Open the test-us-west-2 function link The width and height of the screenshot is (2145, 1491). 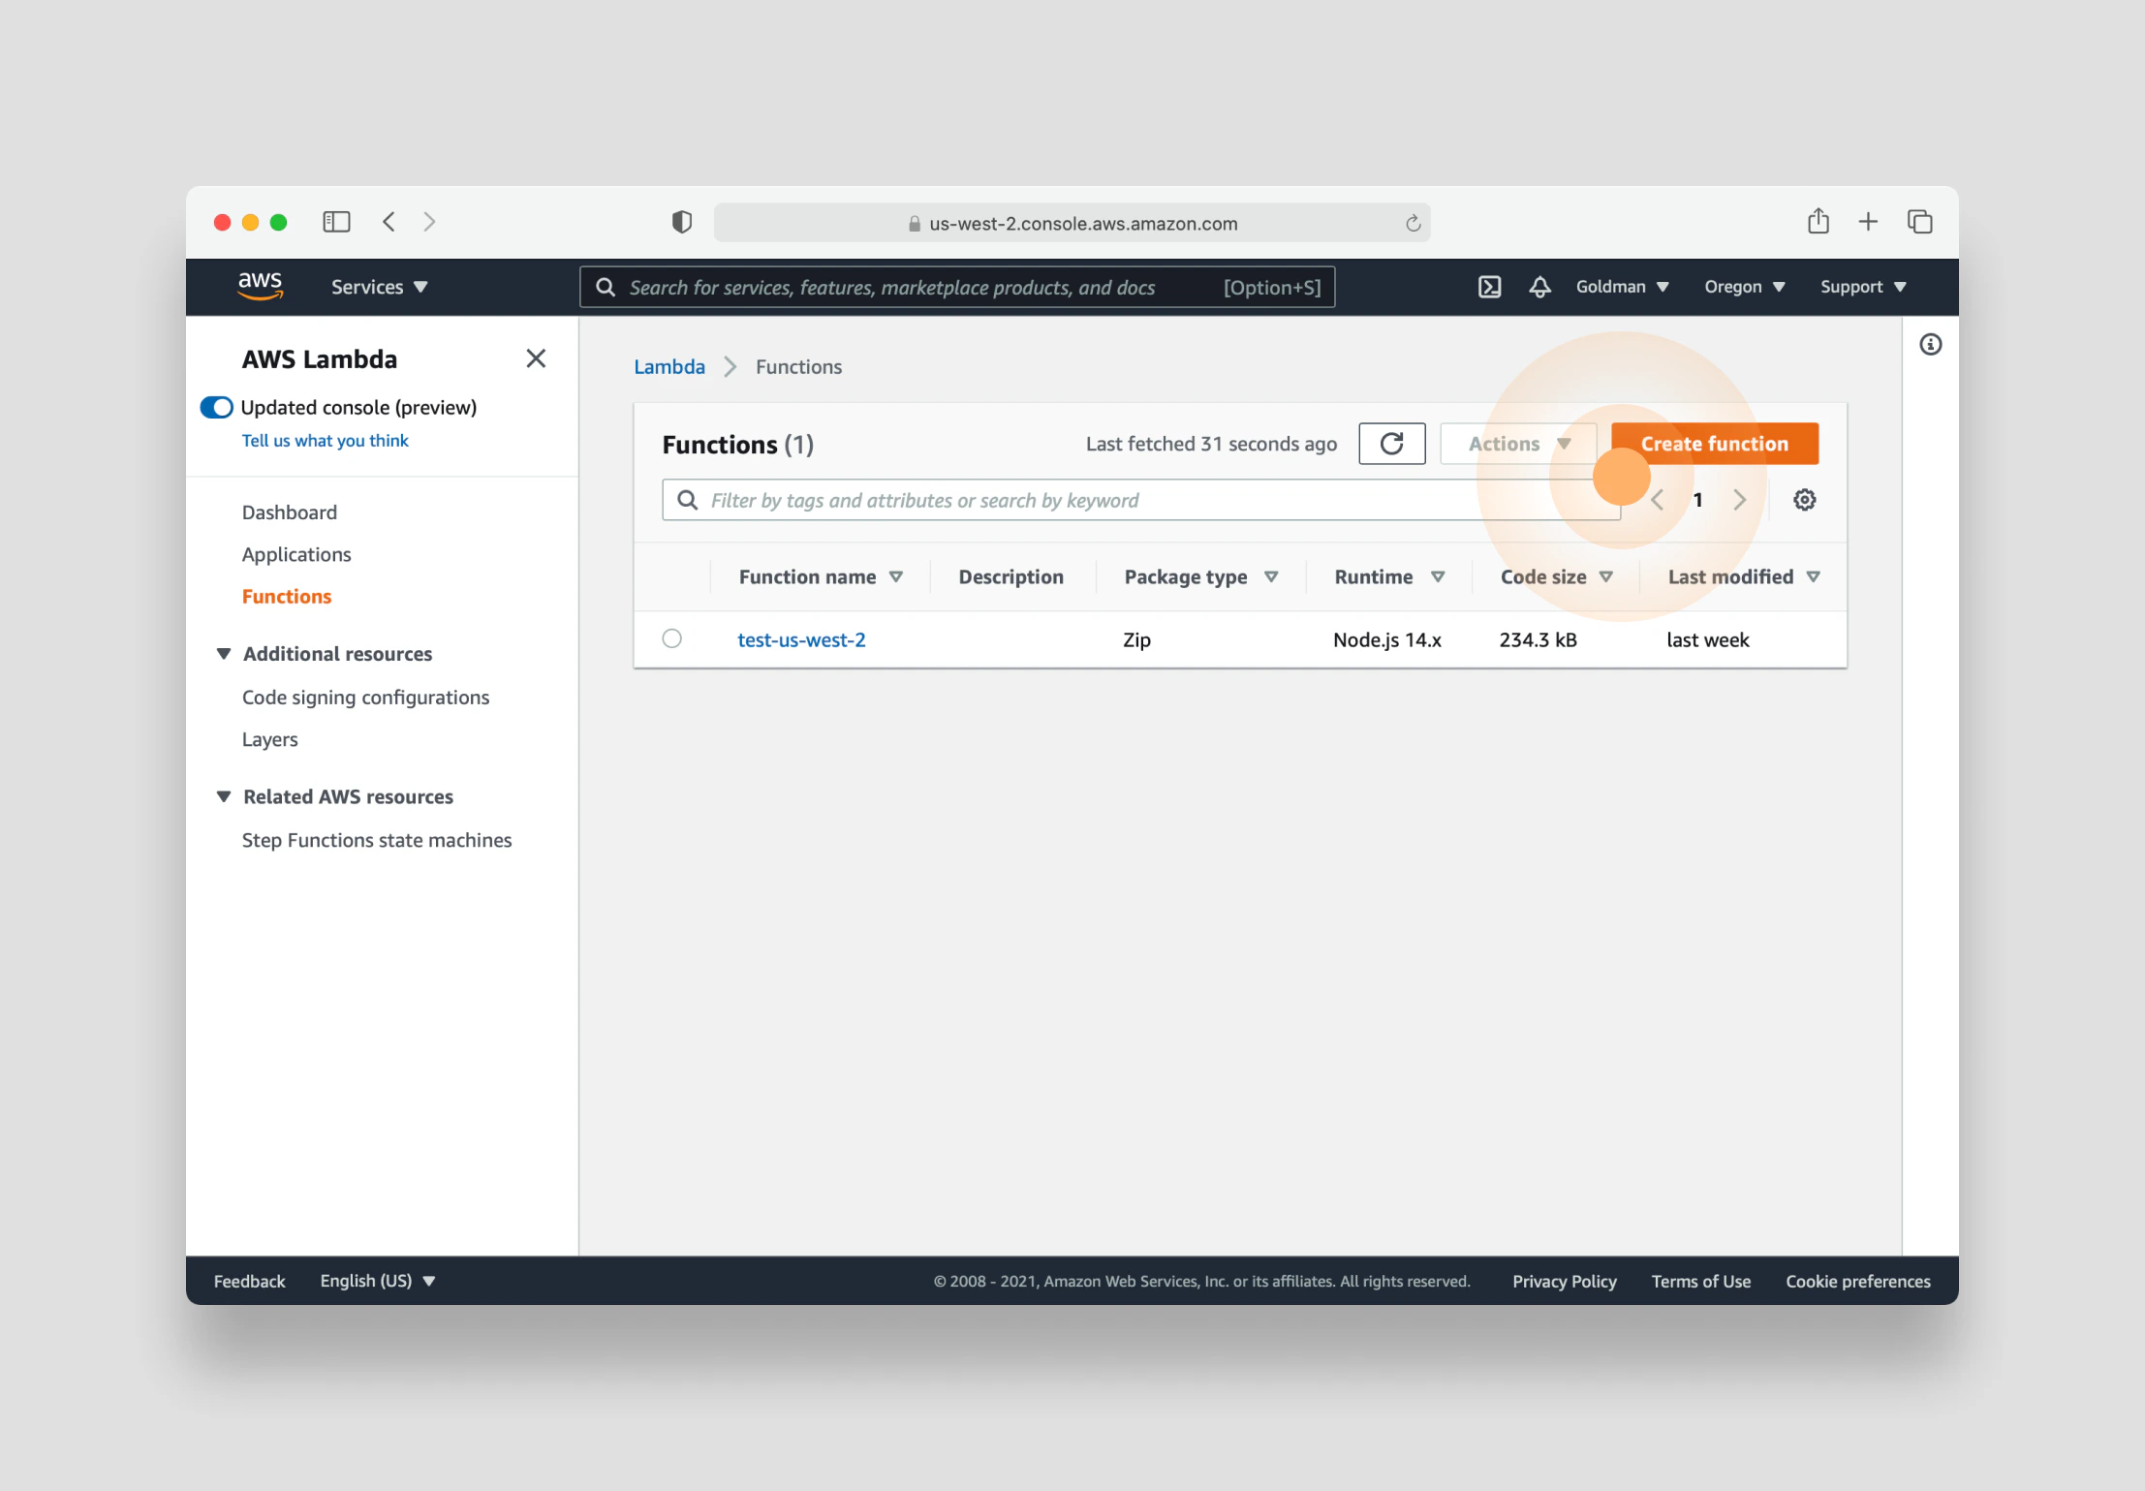pyautogui.click(x=801, y=639)
